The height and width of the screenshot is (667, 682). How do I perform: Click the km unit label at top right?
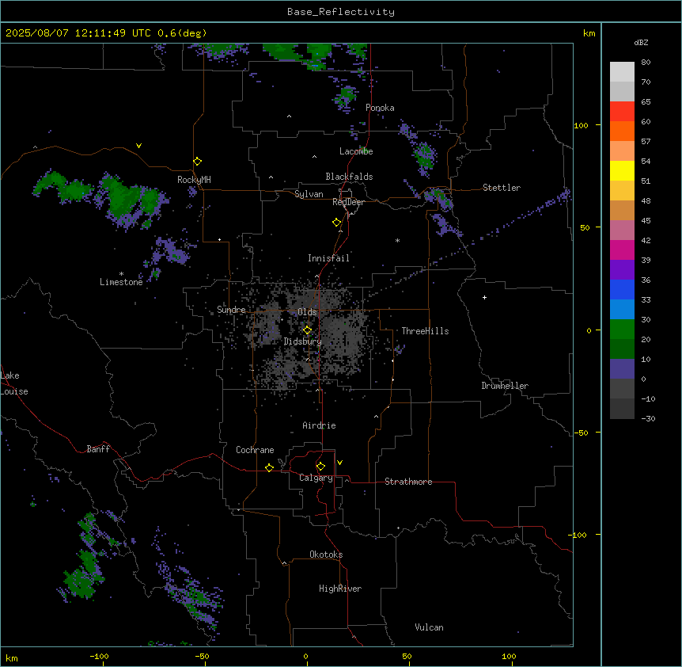pyautogui.click(x=589, y=33)
